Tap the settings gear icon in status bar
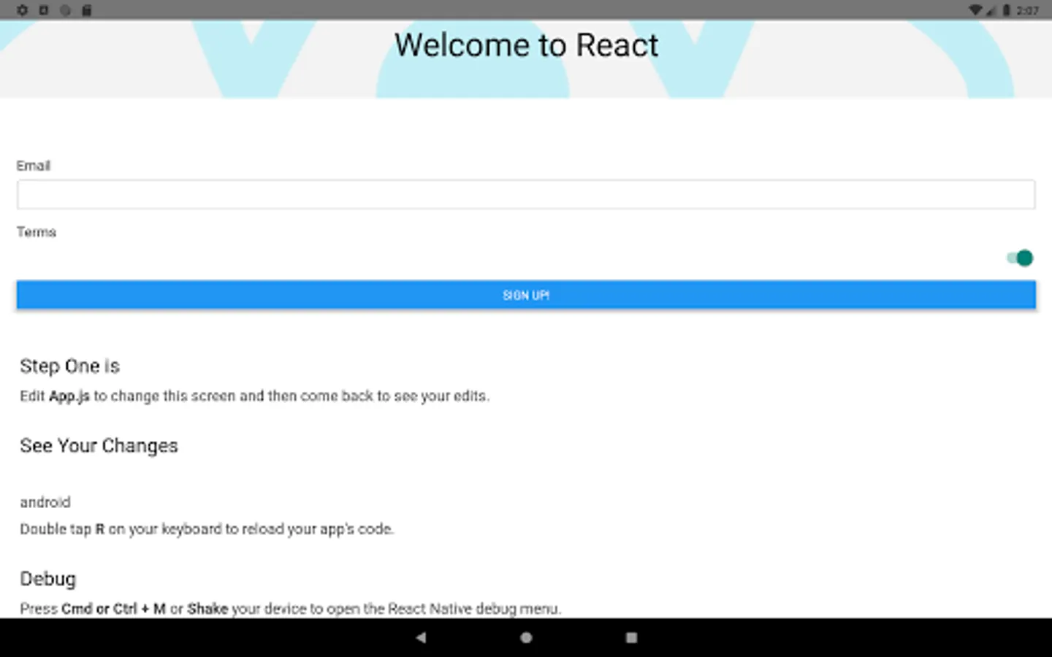Viewport: 1052px width, 657px height. point(22,10)
